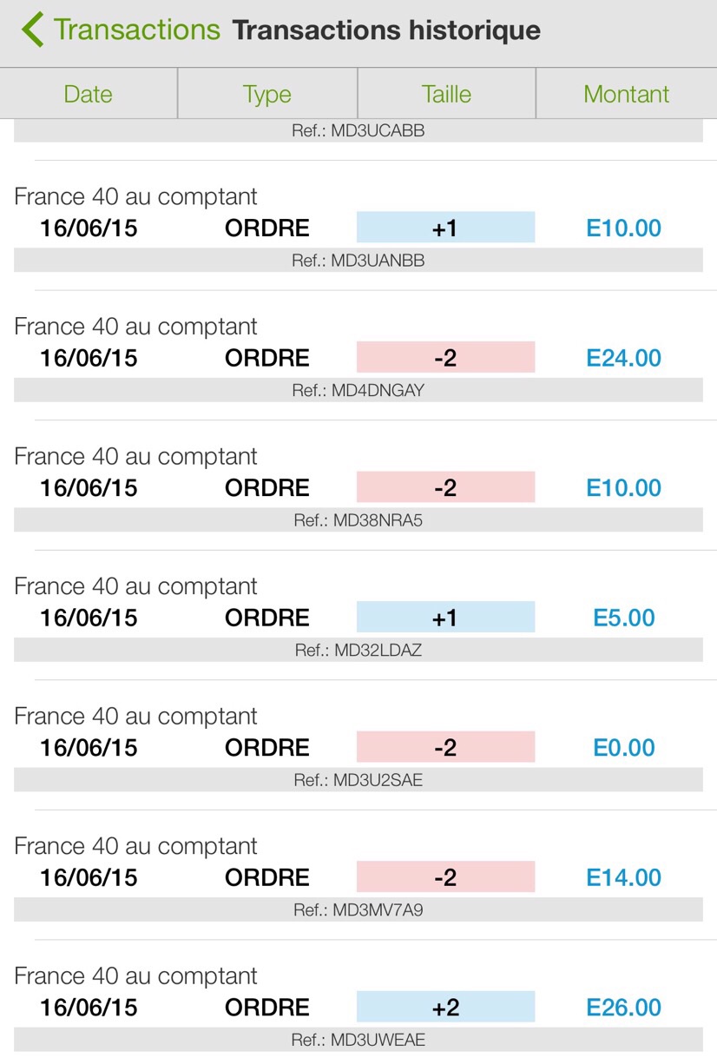Open the partially visible MD3UCABB reference row

pos(358,131)
